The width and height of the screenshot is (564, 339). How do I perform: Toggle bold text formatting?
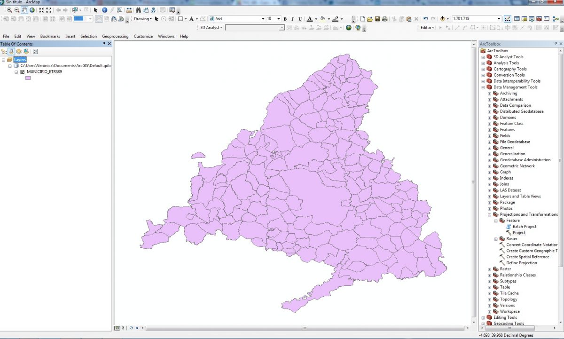point(285,18)
